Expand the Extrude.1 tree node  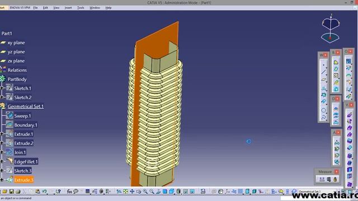tap(2, 134)
